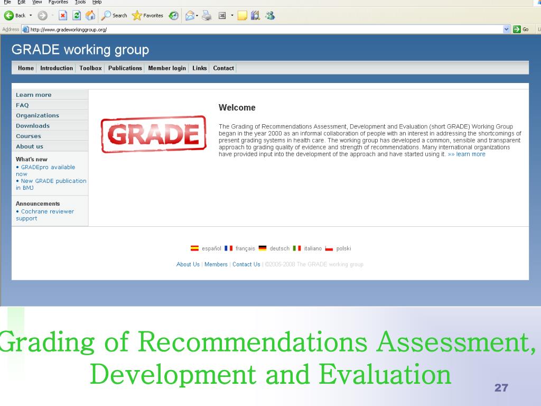Open the Member login nav tab
541x406 pixels.
pyautogui.click(x=167, y=68)
